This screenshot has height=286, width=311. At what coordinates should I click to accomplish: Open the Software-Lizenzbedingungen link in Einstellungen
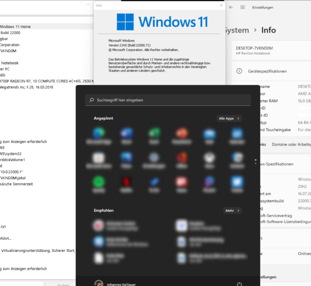[285, 222]
